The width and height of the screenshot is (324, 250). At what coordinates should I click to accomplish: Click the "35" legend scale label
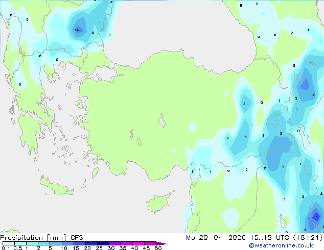pos(123,248)
